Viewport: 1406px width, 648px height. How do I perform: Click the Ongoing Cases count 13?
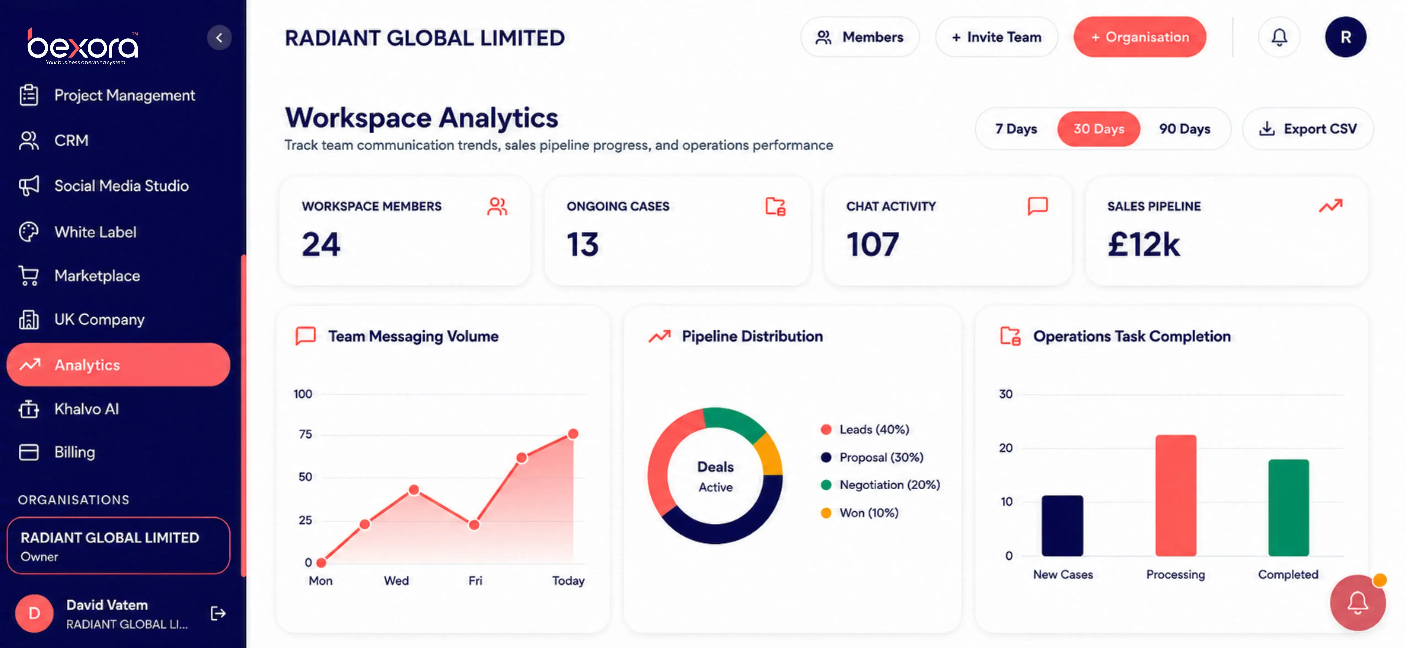pyautogui.click(x=582, y=244)
